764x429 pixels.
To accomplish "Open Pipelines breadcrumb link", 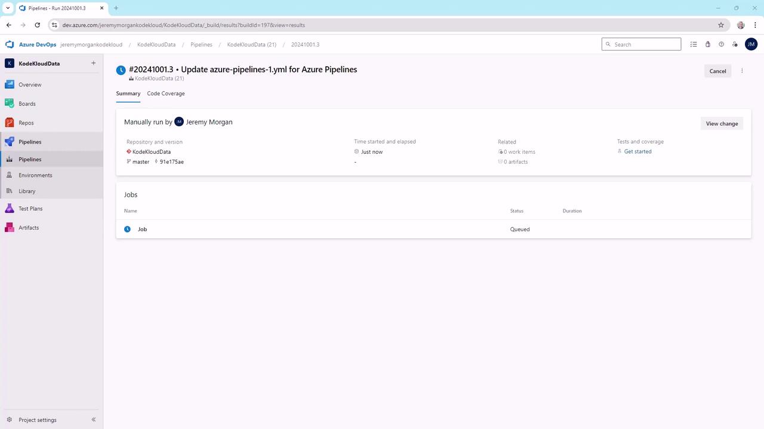I will (x=201, y=45).
